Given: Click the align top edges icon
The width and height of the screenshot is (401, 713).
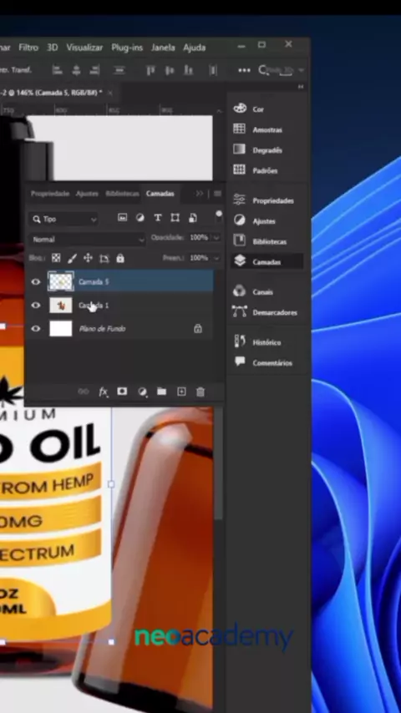Looking at the screenshot, I should [x=150, y=70].
